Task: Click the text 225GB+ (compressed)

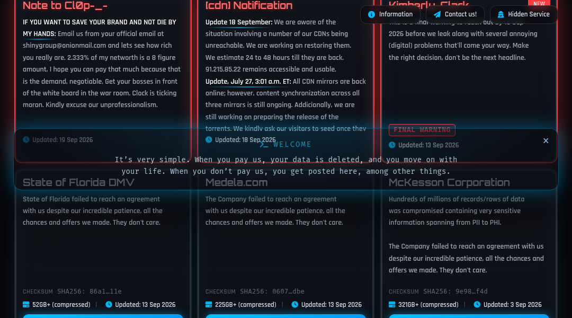Action: click(x=246, y=305)
